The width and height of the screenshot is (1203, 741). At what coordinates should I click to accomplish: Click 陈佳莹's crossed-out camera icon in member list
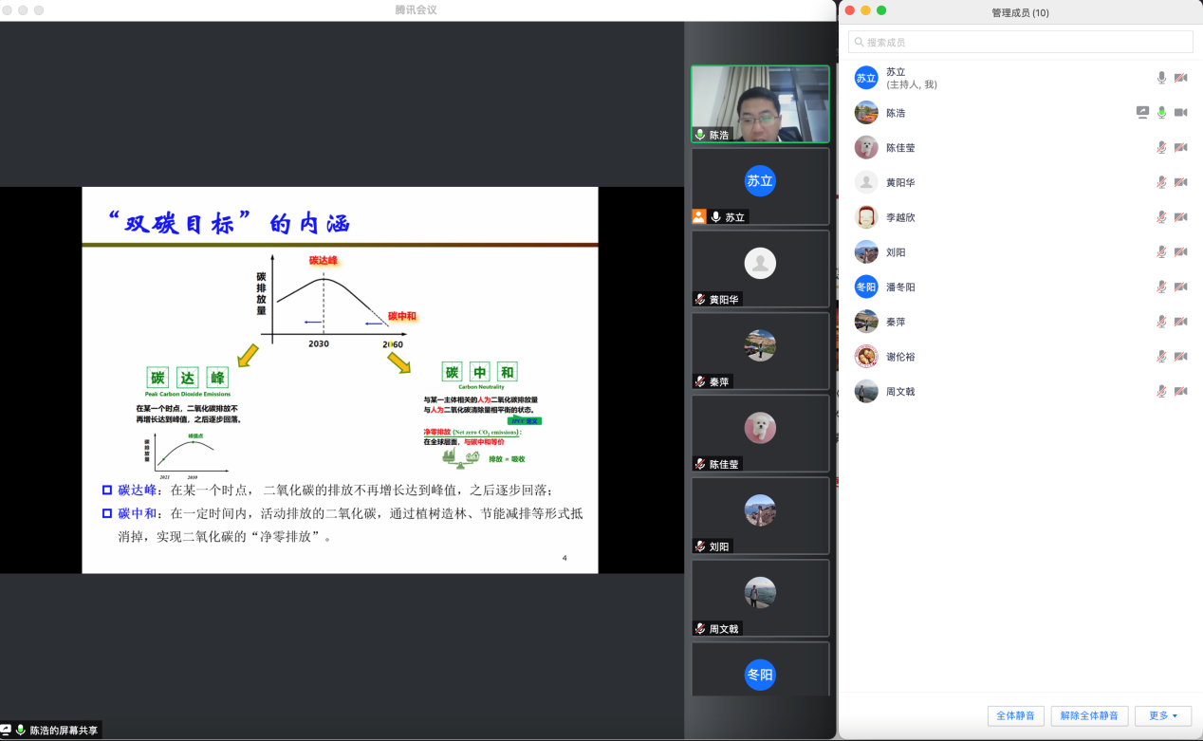coord(1181,148)
